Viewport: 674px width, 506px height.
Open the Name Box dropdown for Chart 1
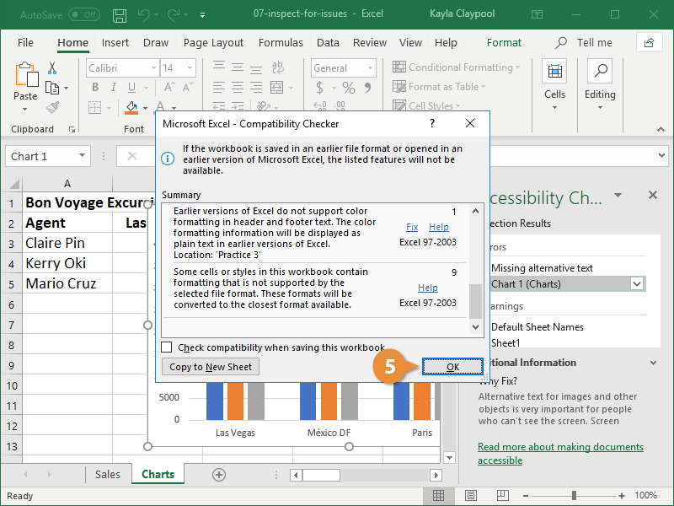click(x=83, y=156)
